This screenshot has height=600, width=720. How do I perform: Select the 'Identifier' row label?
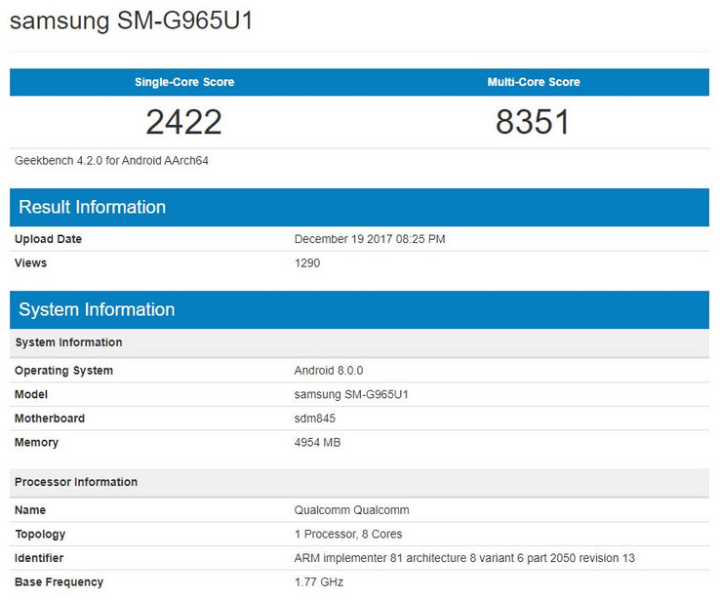point(39,558)
